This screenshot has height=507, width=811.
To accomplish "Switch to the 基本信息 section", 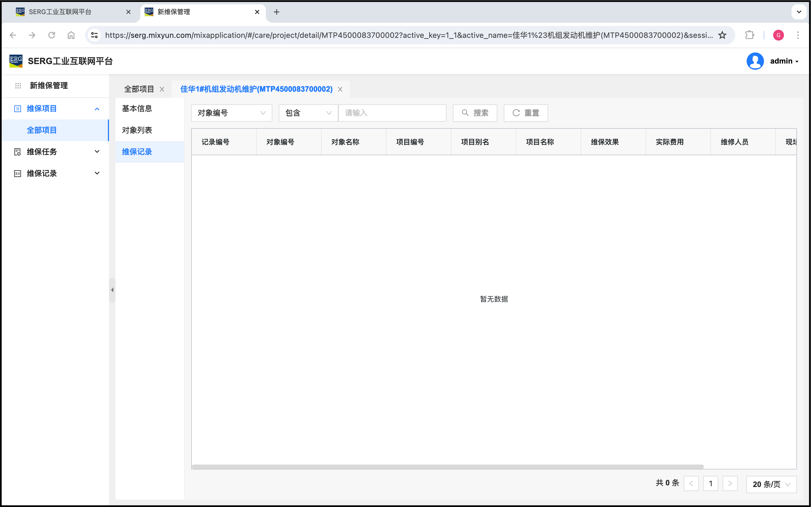I will coord(137,109).
